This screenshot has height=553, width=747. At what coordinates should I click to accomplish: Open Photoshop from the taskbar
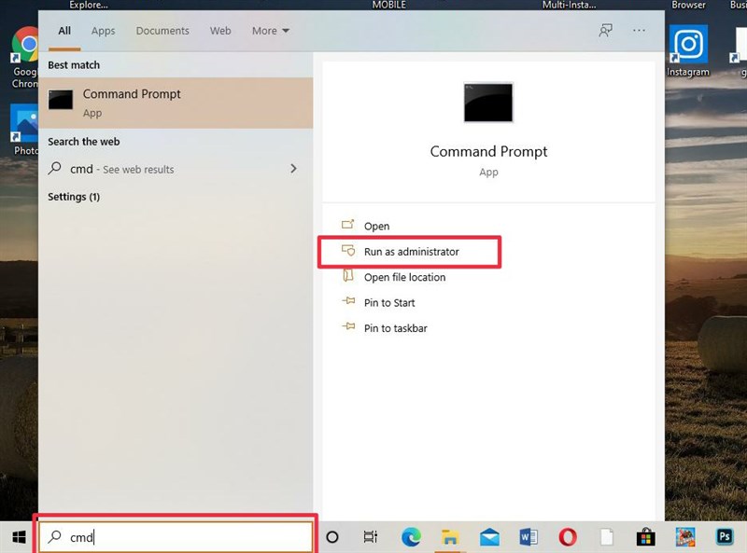(x=724, y=537)
